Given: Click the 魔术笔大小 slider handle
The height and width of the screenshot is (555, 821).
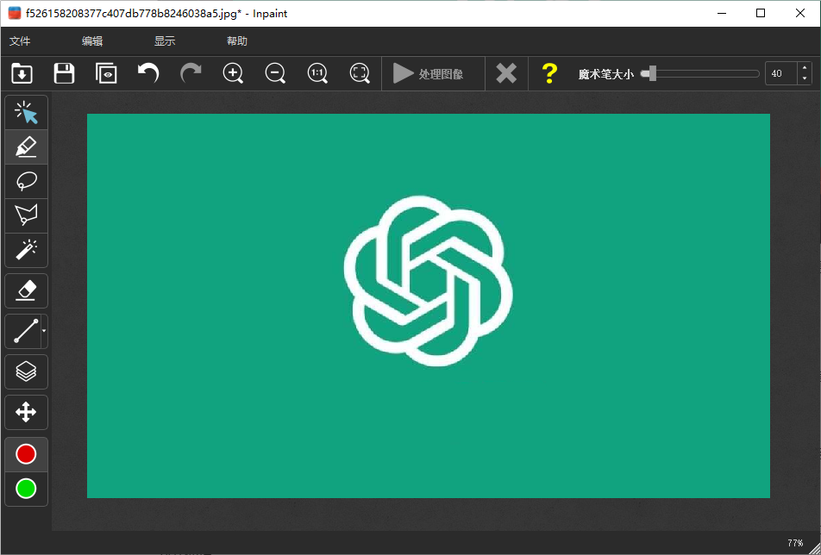Looking at the screenshot, I should coord(652,74).
